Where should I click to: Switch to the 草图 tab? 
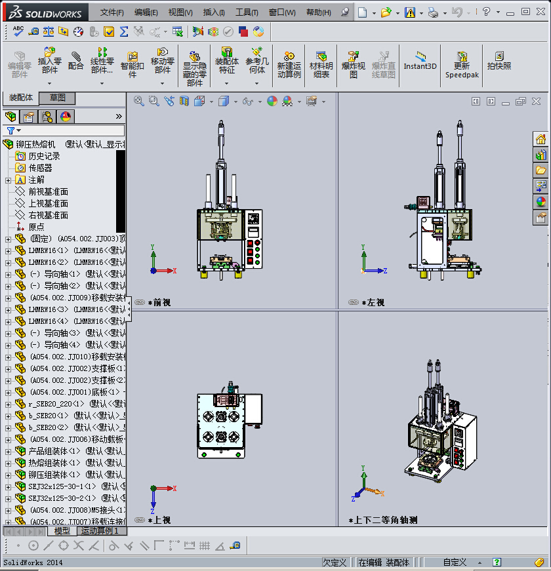pyautogui.click(x=57, y=98)
